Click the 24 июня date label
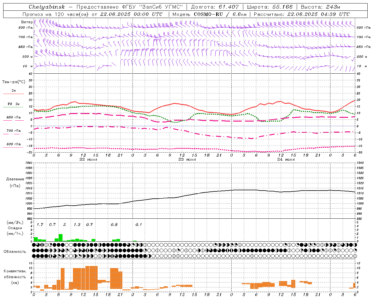Viewport: 372px width, 297px height. pos(286,160)
